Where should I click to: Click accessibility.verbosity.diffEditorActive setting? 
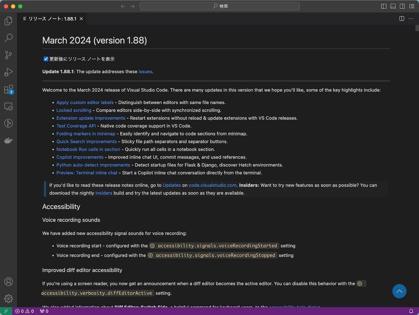tap(97, 293)
